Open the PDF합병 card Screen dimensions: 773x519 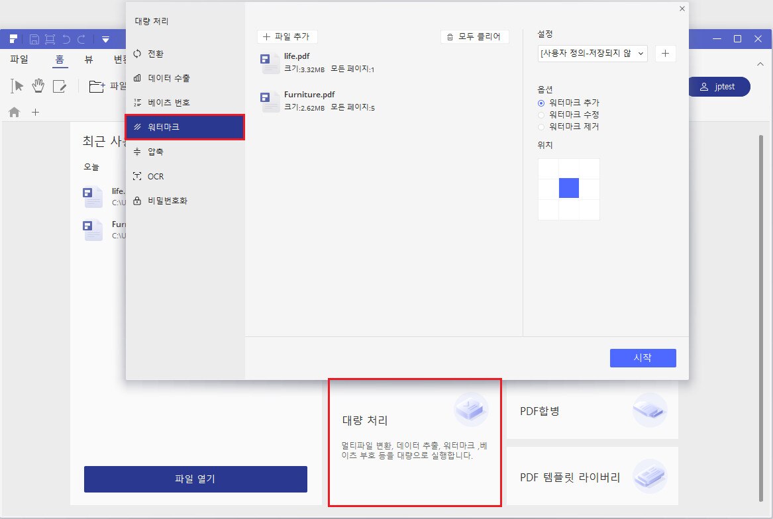[x=592, y=411]
